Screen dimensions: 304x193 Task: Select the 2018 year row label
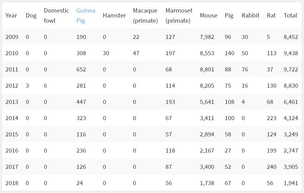pos(12,183)
